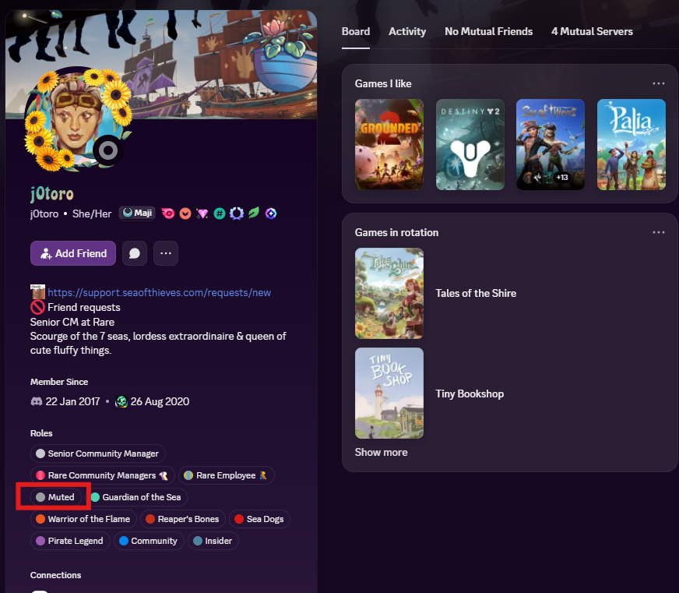Open the Sea of Thieves game cover
The width and height of the screenshot is (679, 593).
(x=551, y=144)
